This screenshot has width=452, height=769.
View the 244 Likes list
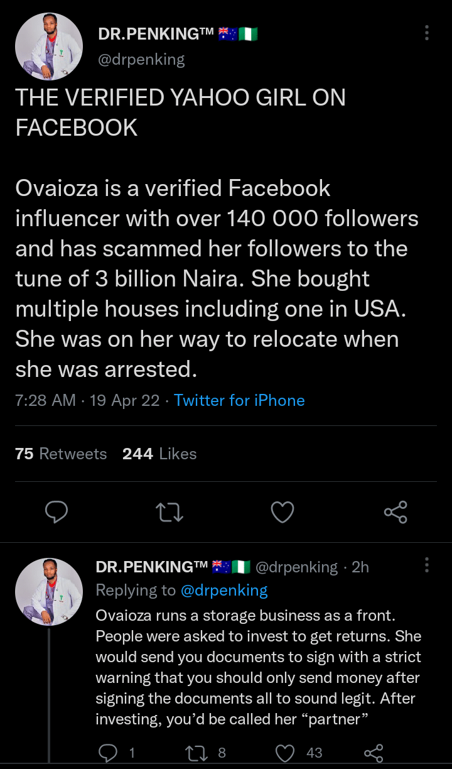159,454
